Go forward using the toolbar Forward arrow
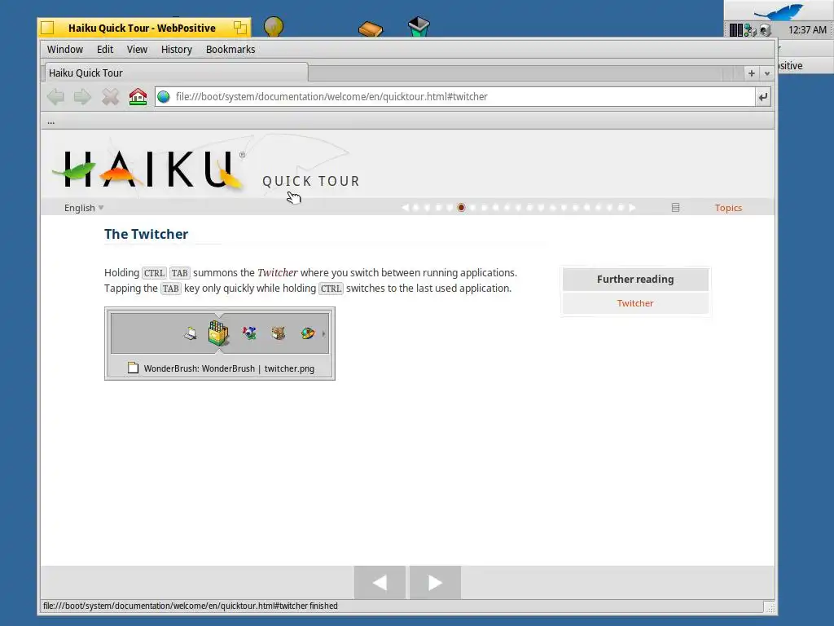The height and width of the screenshot is (626, 834). (x=82, y=97)
